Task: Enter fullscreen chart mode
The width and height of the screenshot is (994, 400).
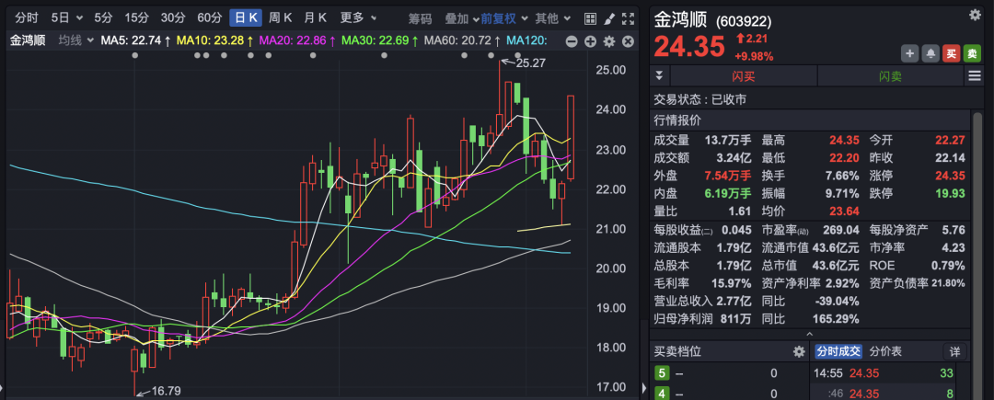Action: (628, 18)
